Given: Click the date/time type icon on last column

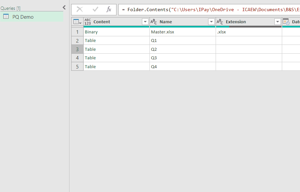Looking at the screenshot, I should tap(286, 22).
